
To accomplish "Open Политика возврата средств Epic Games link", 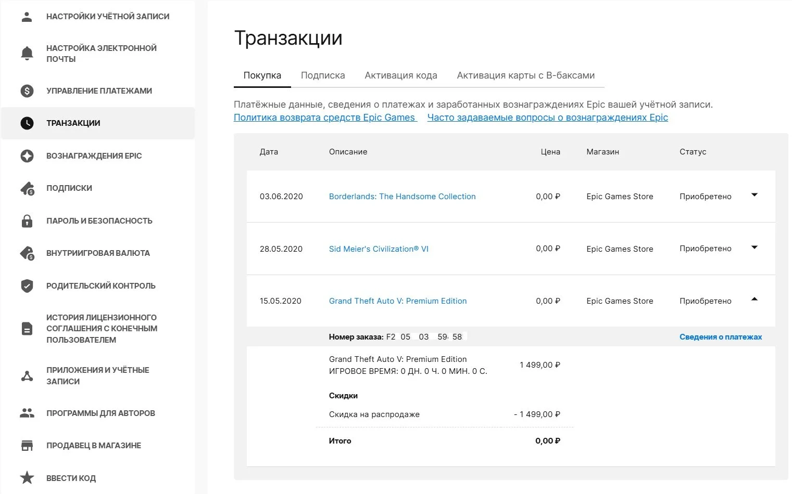I will tap(325, 118).
